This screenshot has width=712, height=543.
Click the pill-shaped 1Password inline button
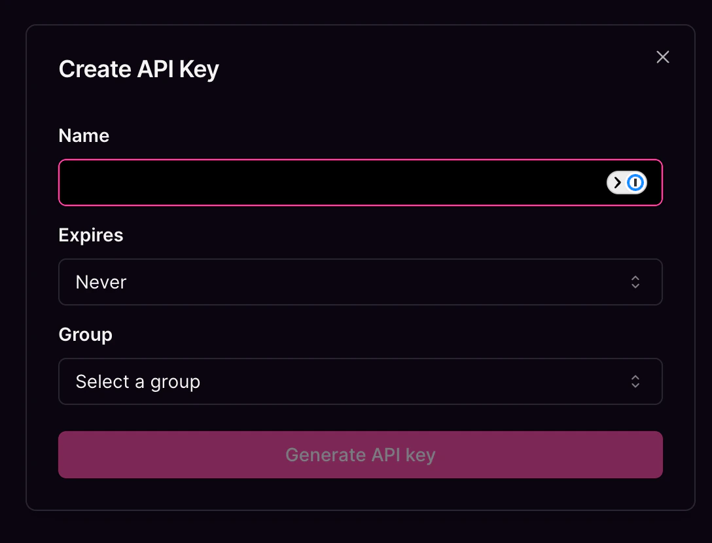(x=626, y=183)
